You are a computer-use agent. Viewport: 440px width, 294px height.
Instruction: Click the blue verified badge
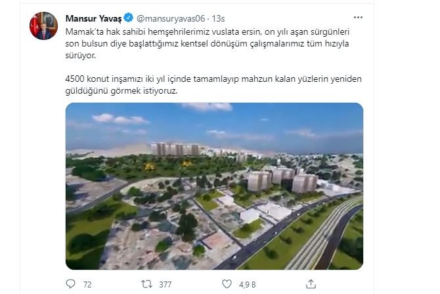129,18
